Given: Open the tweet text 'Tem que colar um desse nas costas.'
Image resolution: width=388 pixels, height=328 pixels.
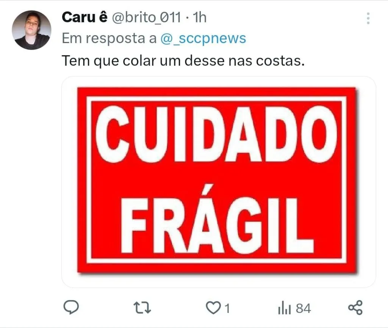Looking at the screenshot, I should click(183, 61).
